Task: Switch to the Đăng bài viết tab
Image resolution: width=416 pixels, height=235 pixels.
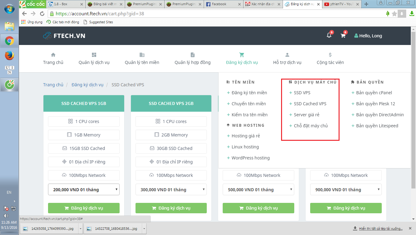Action: (x=105, y=4)
